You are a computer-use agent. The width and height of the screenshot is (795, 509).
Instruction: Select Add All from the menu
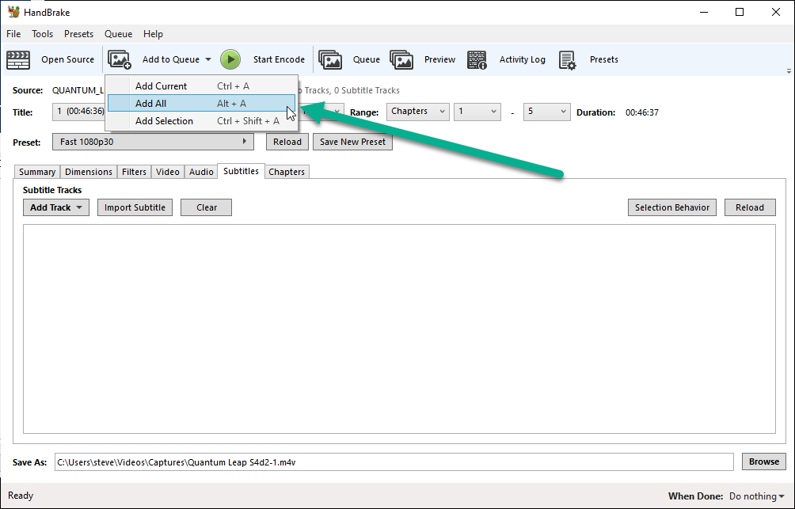click(x=201, y=104)
